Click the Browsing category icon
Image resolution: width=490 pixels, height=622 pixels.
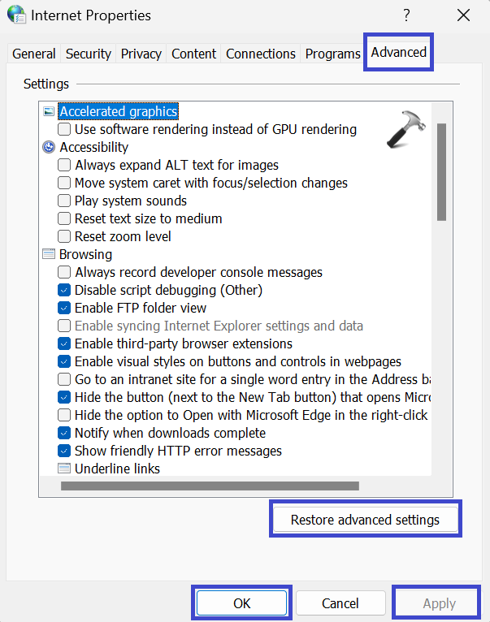click(x=49, y=254)
